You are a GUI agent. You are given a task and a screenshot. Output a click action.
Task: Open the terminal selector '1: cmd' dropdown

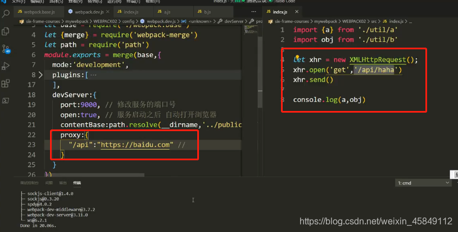click(423, 183)
